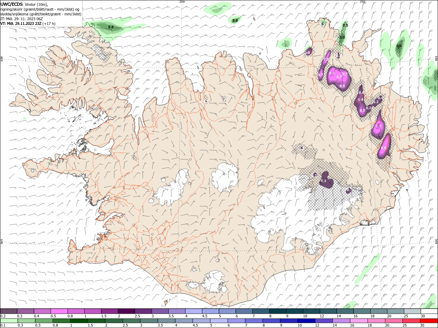Pick the rain scale swatch labeled 4
This screenshot has height=328, width=438.
[x=184, y=321]
